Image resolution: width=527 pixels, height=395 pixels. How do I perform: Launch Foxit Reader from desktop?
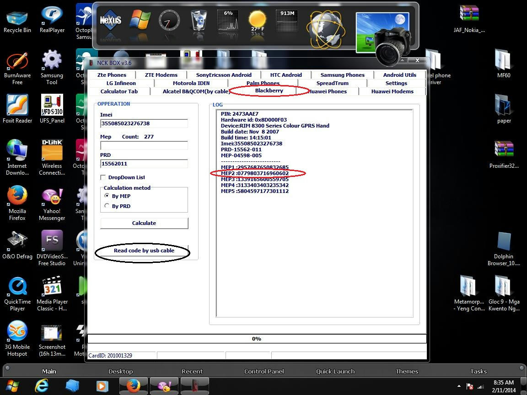[17, 108]
